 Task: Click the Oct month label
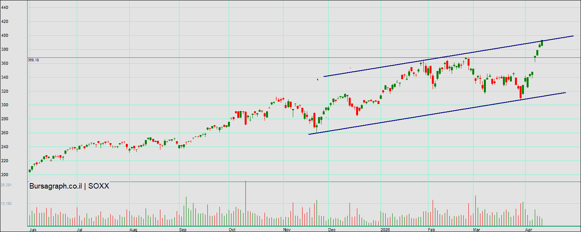[x=232, y=229]
